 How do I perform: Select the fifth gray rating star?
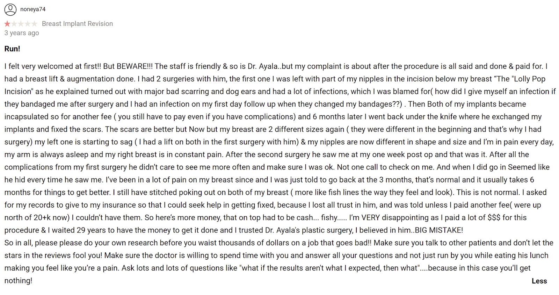click(34, 24)
